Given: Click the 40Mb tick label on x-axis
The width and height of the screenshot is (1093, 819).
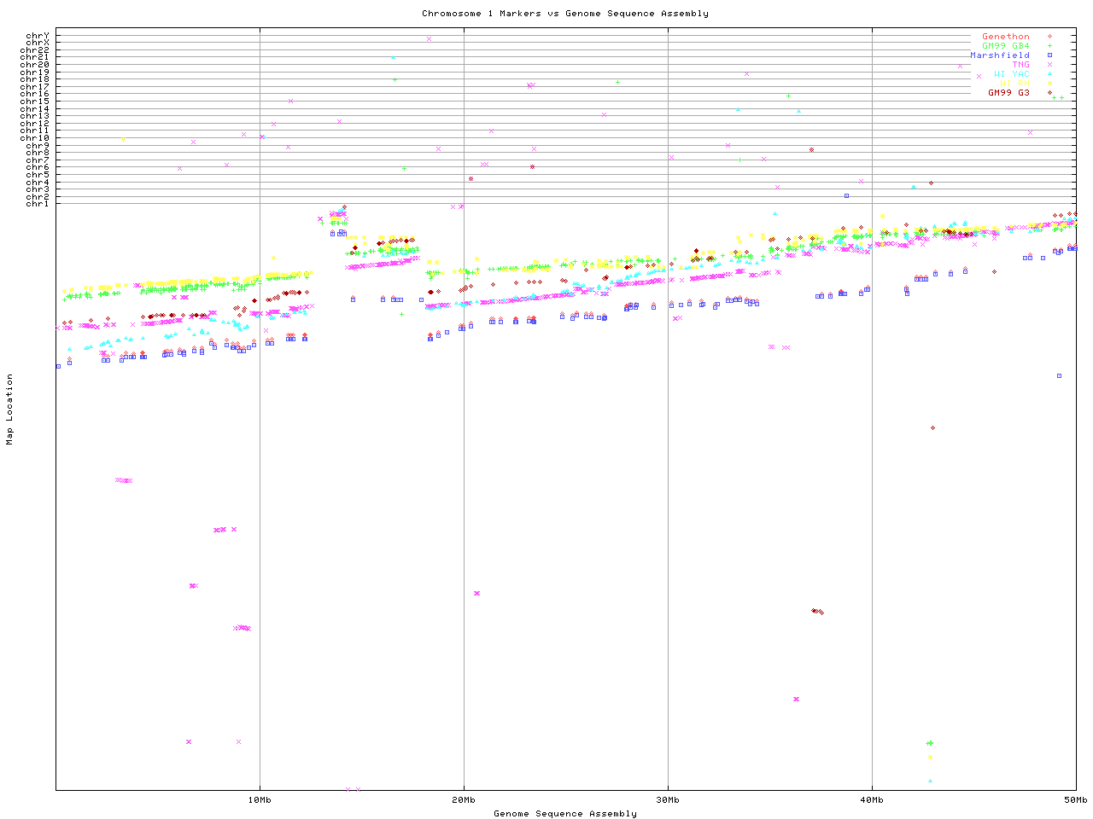Looking at the screenshot, I should 872,800.
